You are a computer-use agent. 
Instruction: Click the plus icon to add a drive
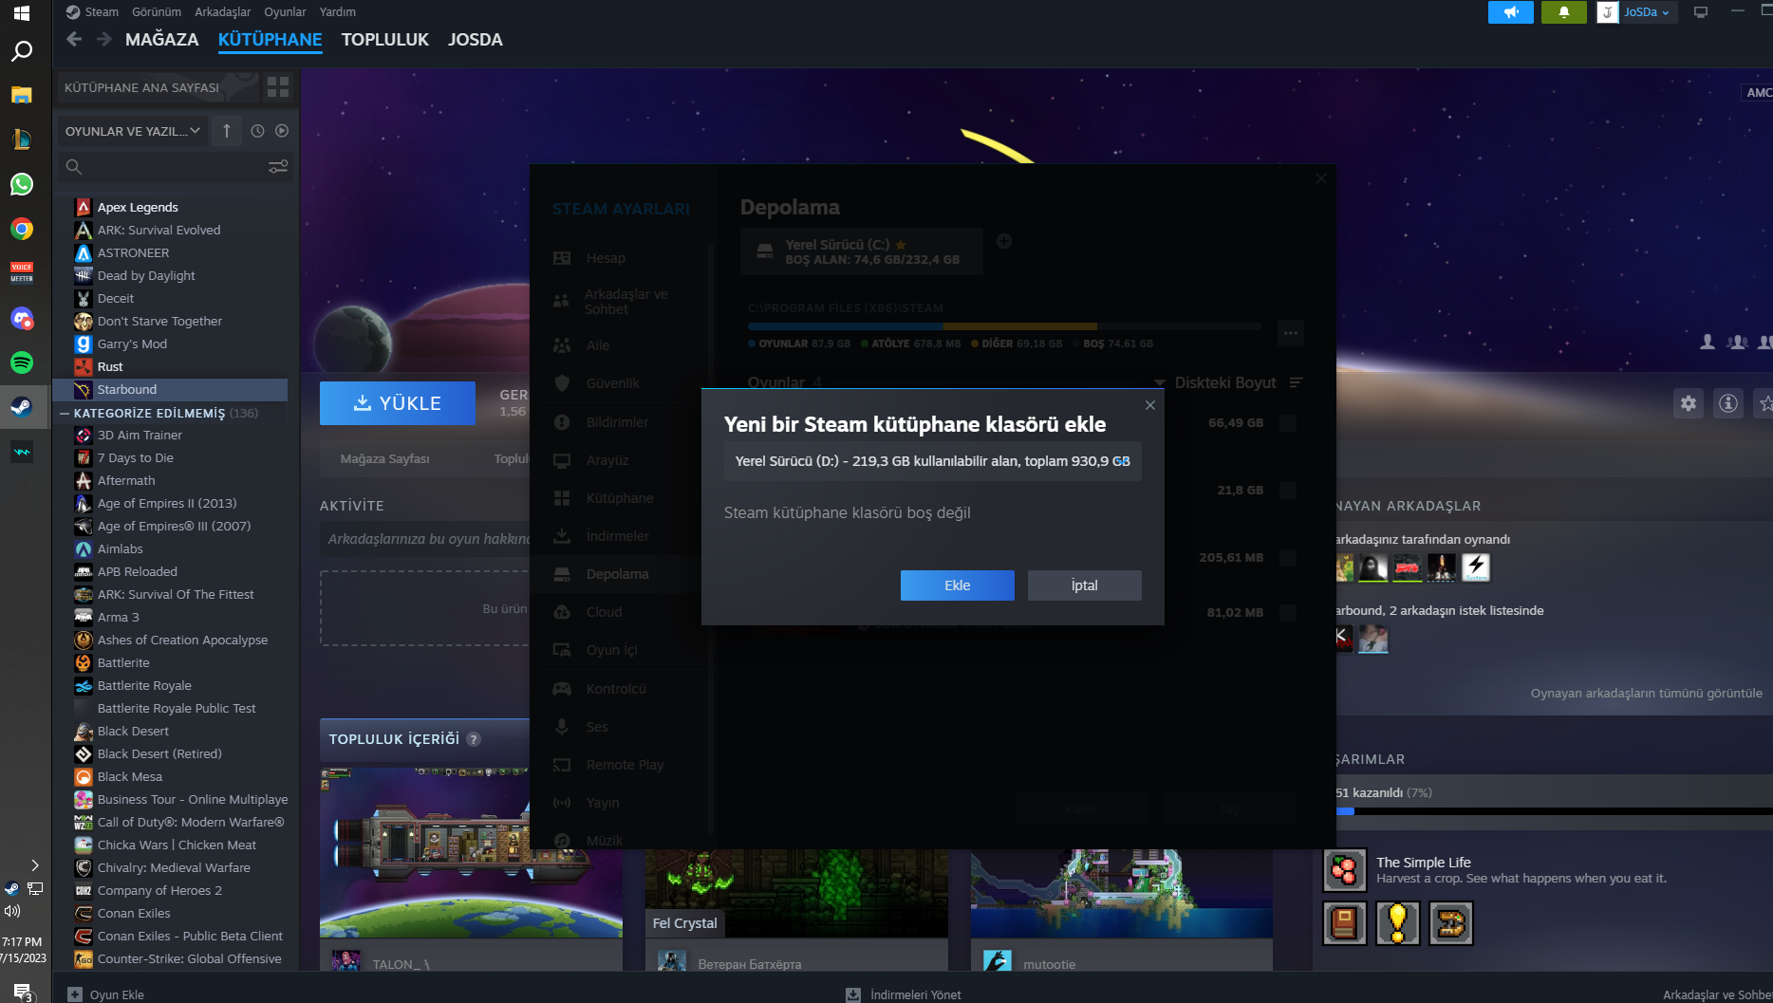pyautogui.click(x=1004, y=241)
